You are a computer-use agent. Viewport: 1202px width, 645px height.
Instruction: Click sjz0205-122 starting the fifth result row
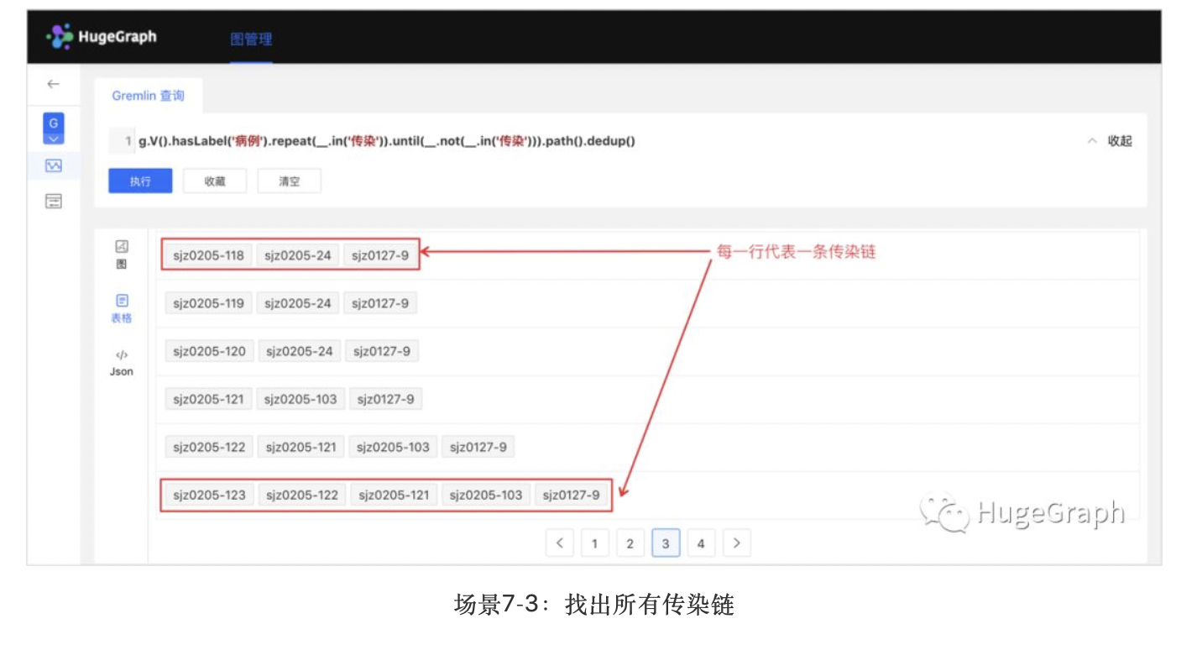(x=209, y=447)
